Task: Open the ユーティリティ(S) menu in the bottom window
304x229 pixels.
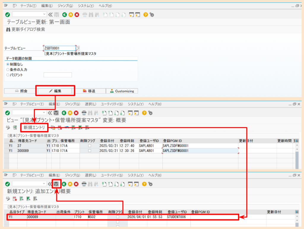Action: tap(112, 175)
